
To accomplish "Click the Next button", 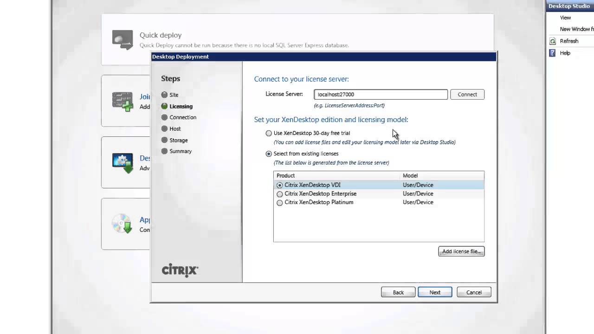I will click(435, 292).
